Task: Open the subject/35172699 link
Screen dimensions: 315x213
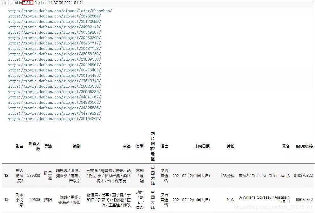Action: (54, 22)
